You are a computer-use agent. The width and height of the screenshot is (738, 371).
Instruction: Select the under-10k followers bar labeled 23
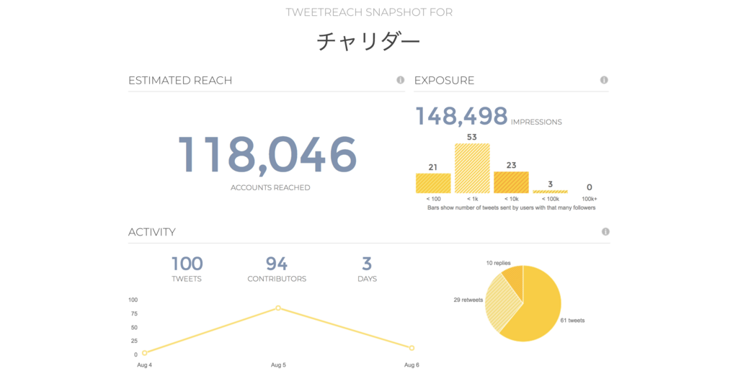tap(511, 182)
